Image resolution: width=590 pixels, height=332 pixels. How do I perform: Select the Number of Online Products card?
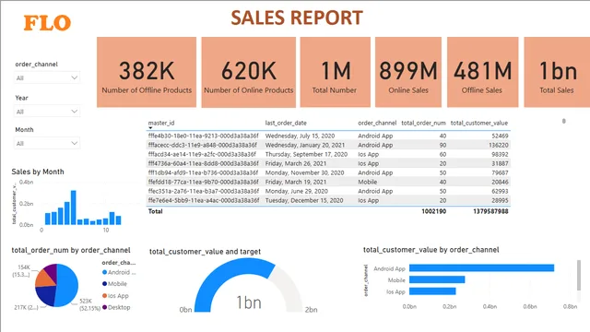(248, 72)
